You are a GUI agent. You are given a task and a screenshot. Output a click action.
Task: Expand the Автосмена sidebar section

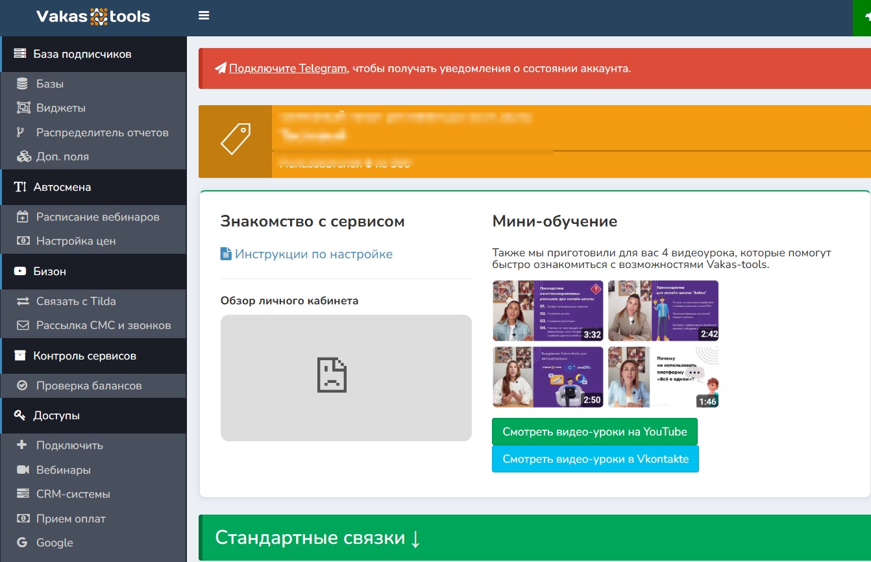tap(62, 187)
